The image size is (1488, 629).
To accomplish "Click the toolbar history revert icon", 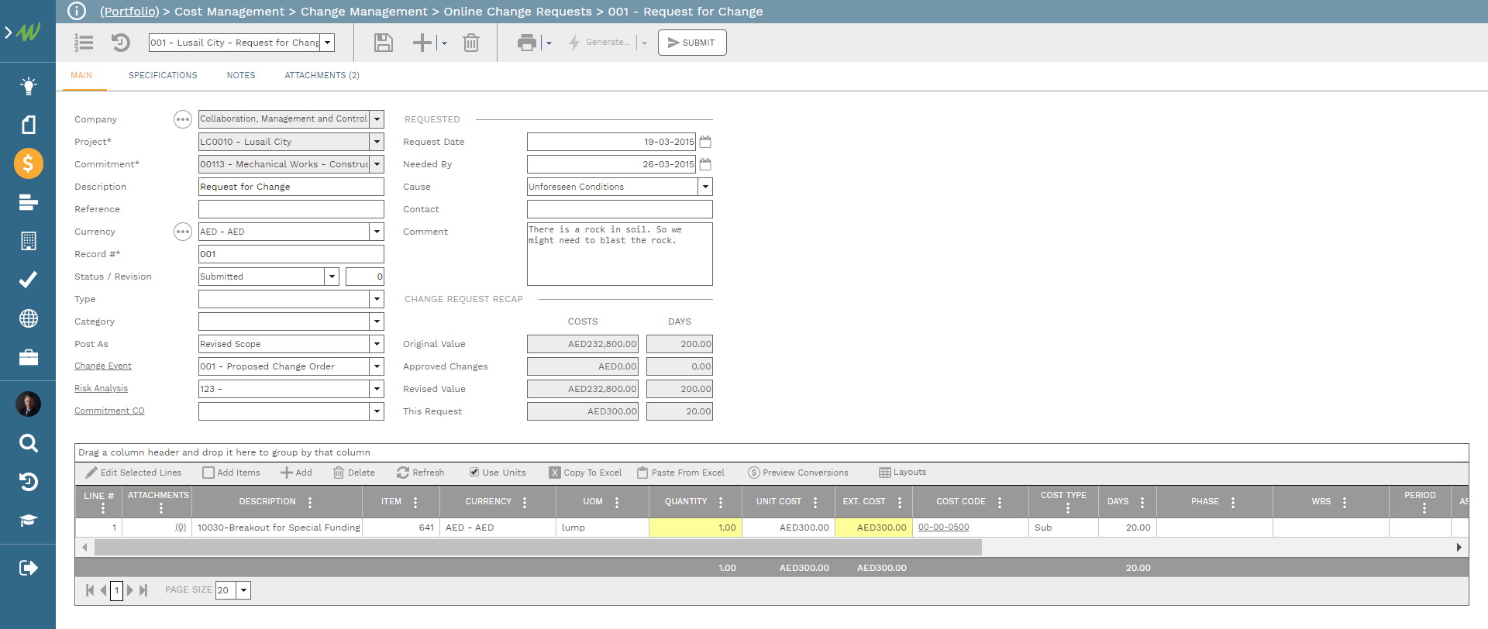I will coord(120,43).
